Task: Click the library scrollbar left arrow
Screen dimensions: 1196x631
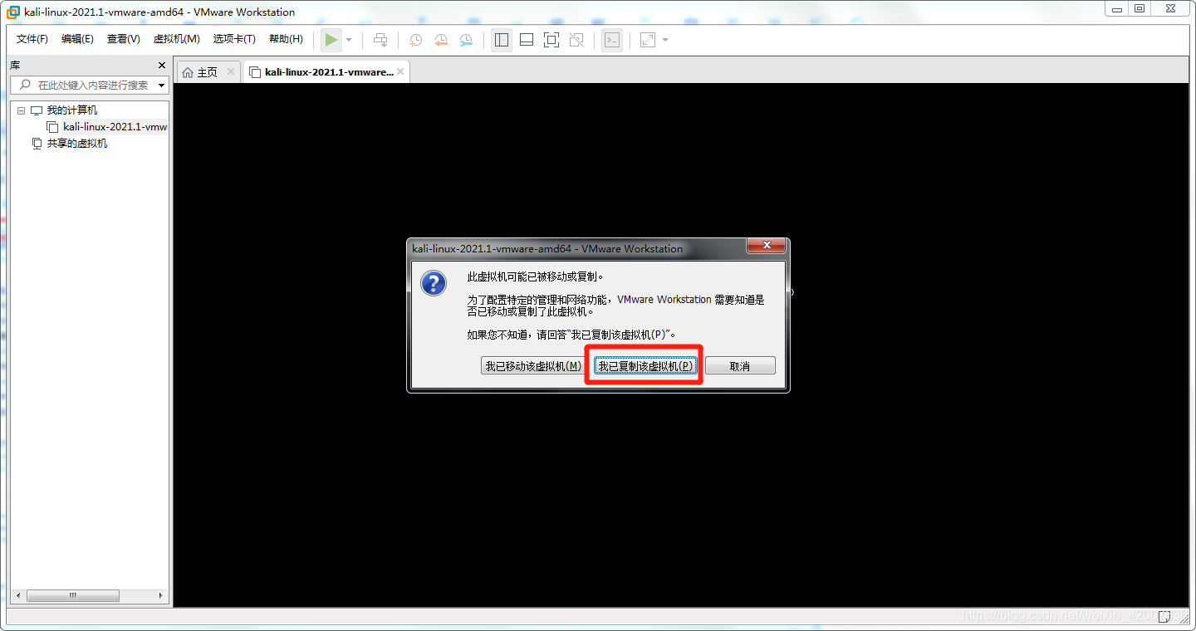Action: [17, 595]
